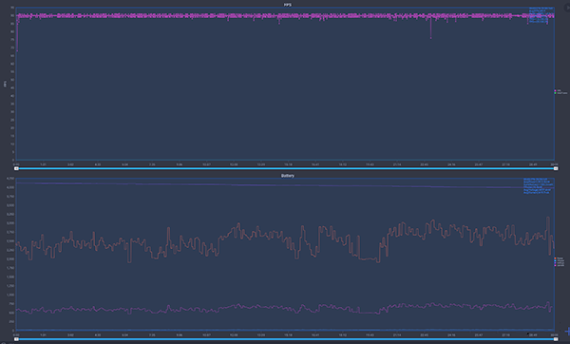Toggle the purple series in the Battery legend

coord(560,263)
